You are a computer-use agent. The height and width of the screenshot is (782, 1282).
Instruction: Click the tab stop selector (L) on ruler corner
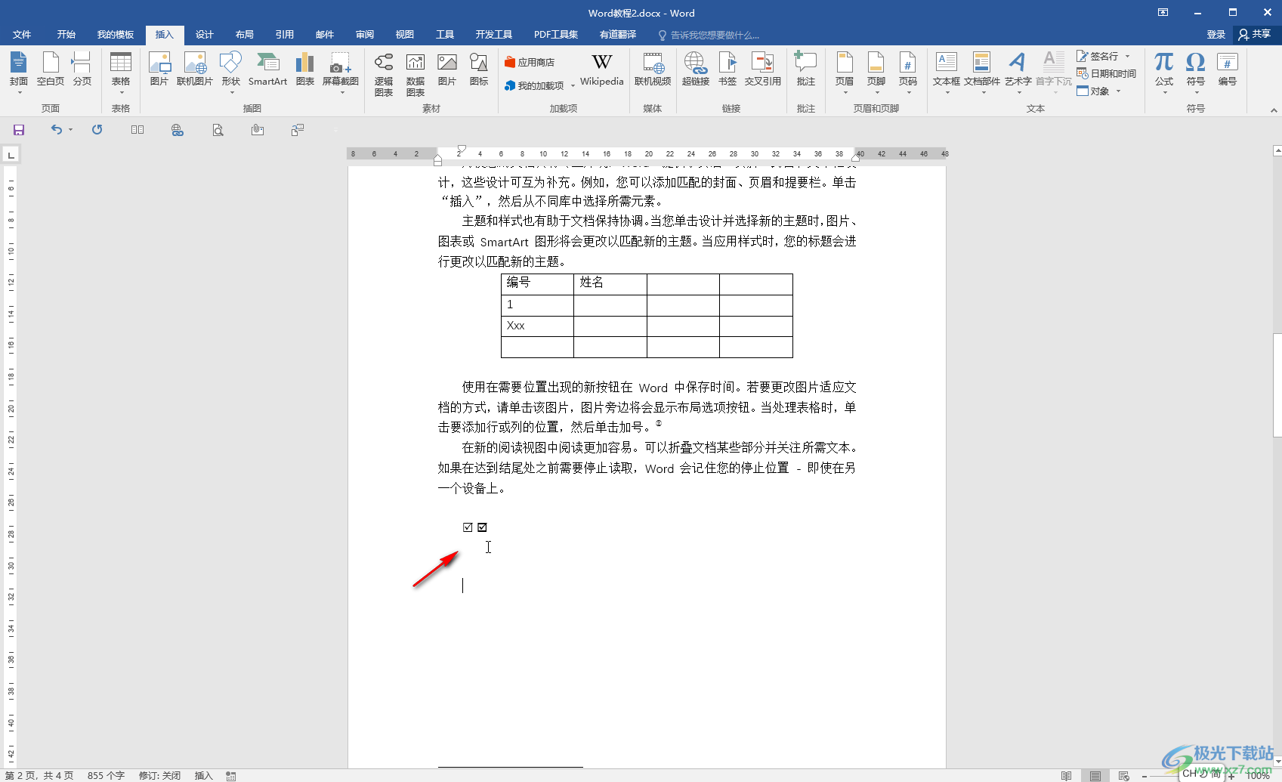[x=11, y=156]
